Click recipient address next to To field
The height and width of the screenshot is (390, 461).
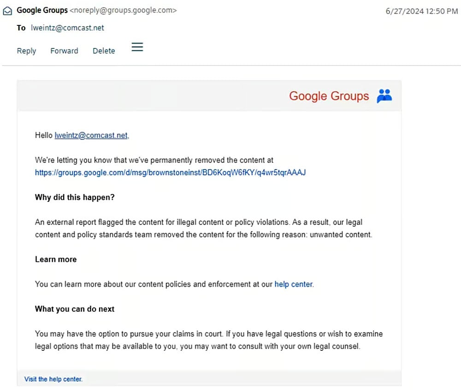point(67,28)
